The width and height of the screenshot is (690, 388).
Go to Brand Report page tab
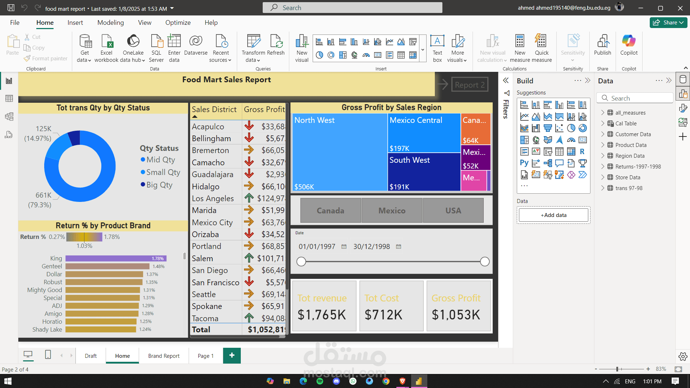pos(164,356)
